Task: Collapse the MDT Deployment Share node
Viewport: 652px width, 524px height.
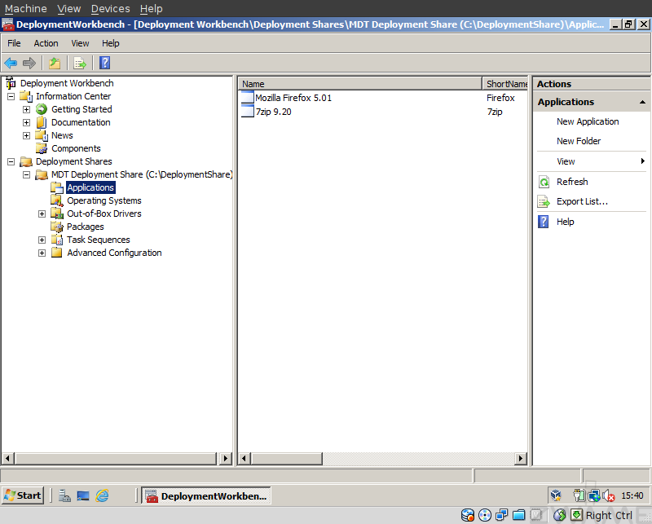Action: pos(26,174)
